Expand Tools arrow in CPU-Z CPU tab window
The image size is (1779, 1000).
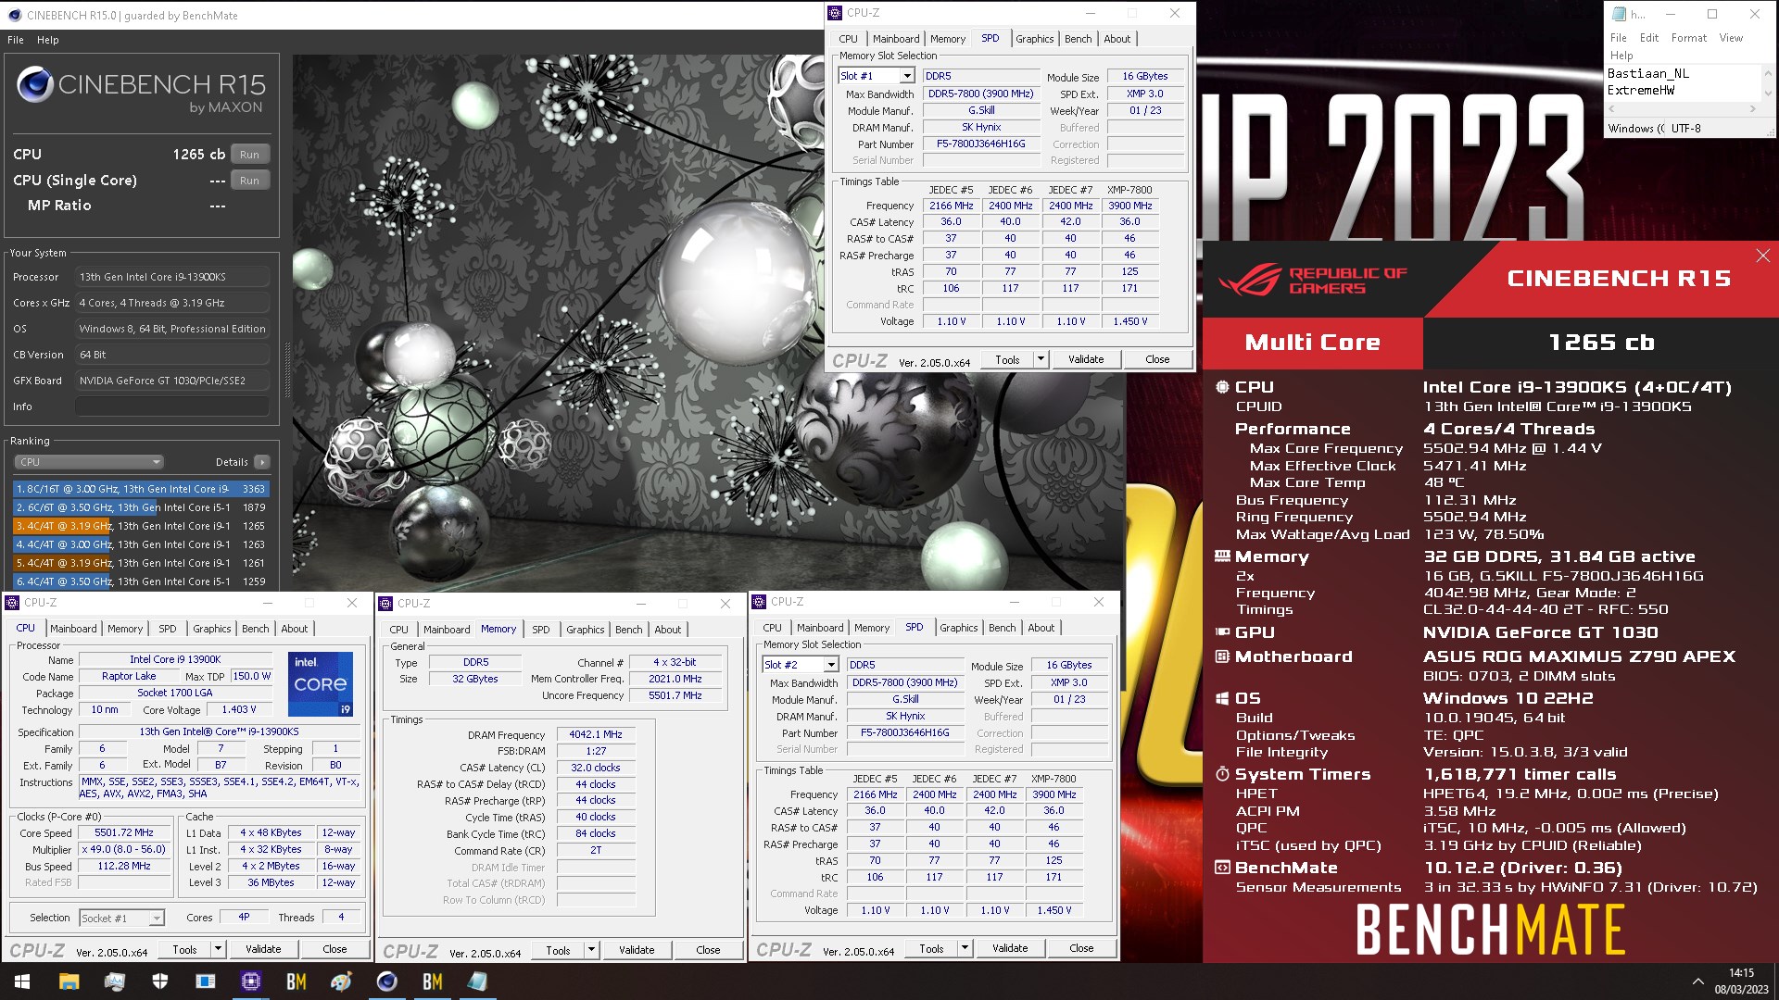point(218,949)
